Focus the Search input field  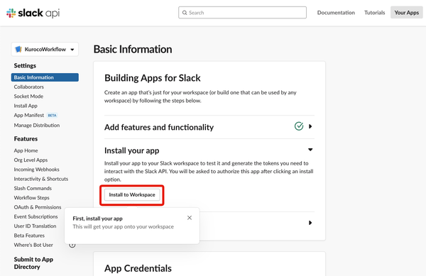(x=242, y=13)
